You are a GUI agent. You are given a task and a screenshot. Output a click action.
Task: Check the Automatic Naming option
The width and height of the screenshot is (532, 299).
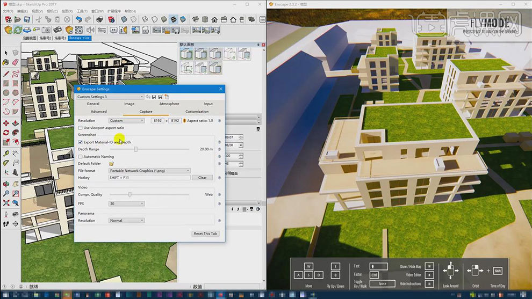point(80,156)
